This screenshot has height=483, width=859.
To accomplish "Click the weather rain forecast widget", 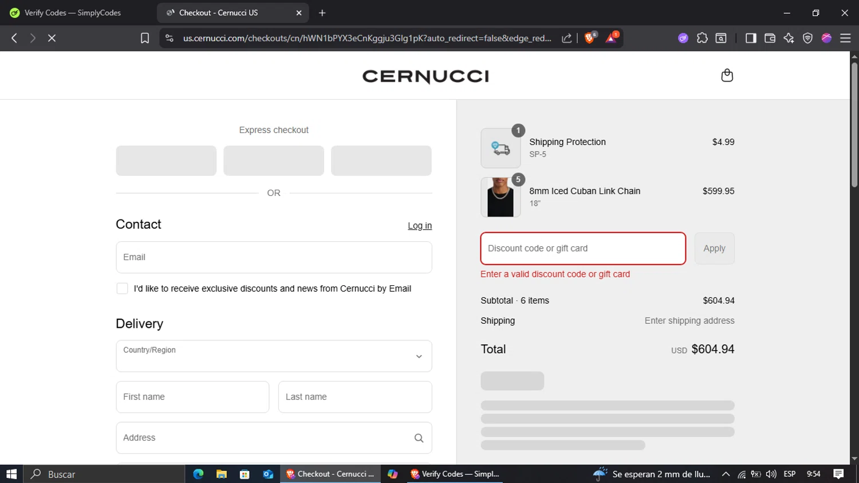I will coord(652,474).
